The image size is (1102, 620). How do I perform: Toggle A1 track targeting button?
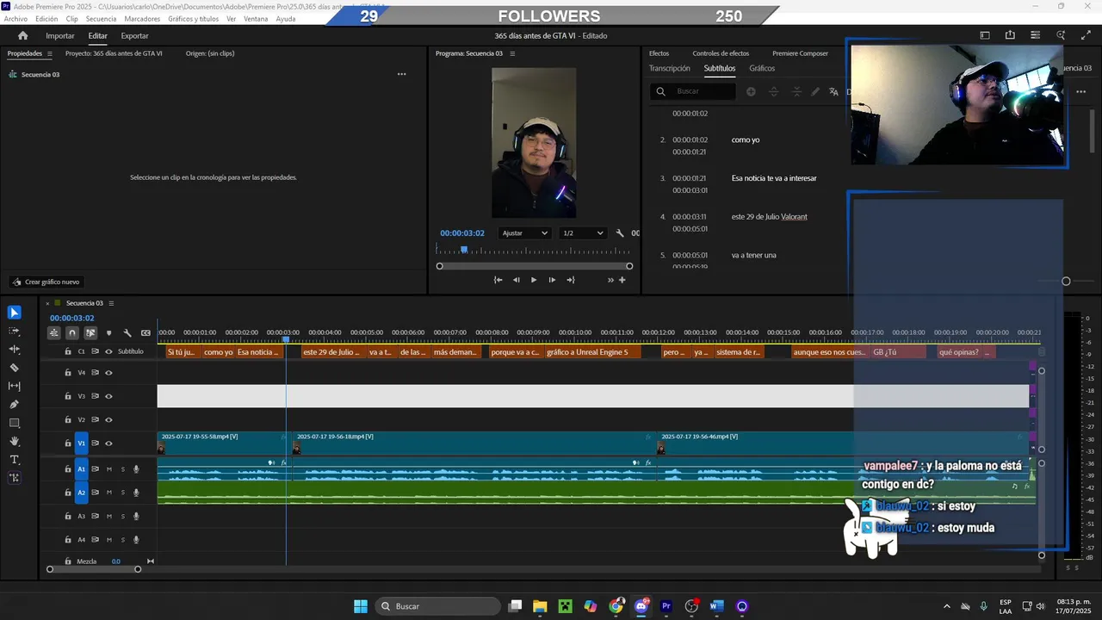[x=82, y=469]
